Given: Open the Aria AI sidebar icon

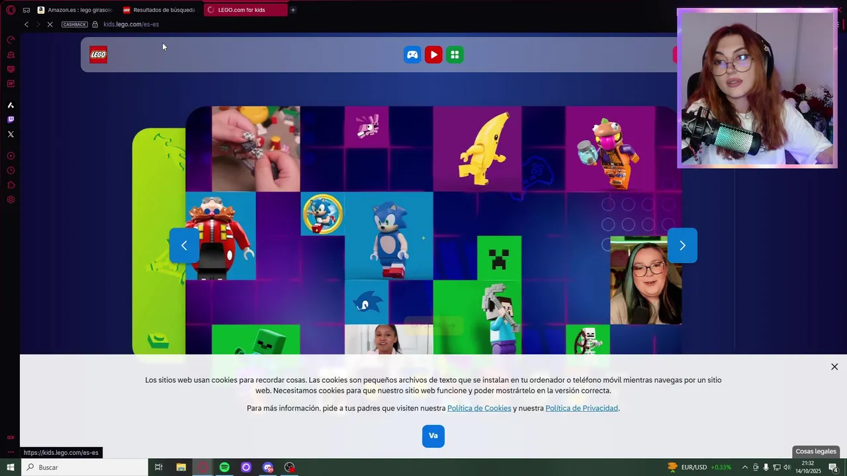Looking at the screenshot, I should pos(11,105).
